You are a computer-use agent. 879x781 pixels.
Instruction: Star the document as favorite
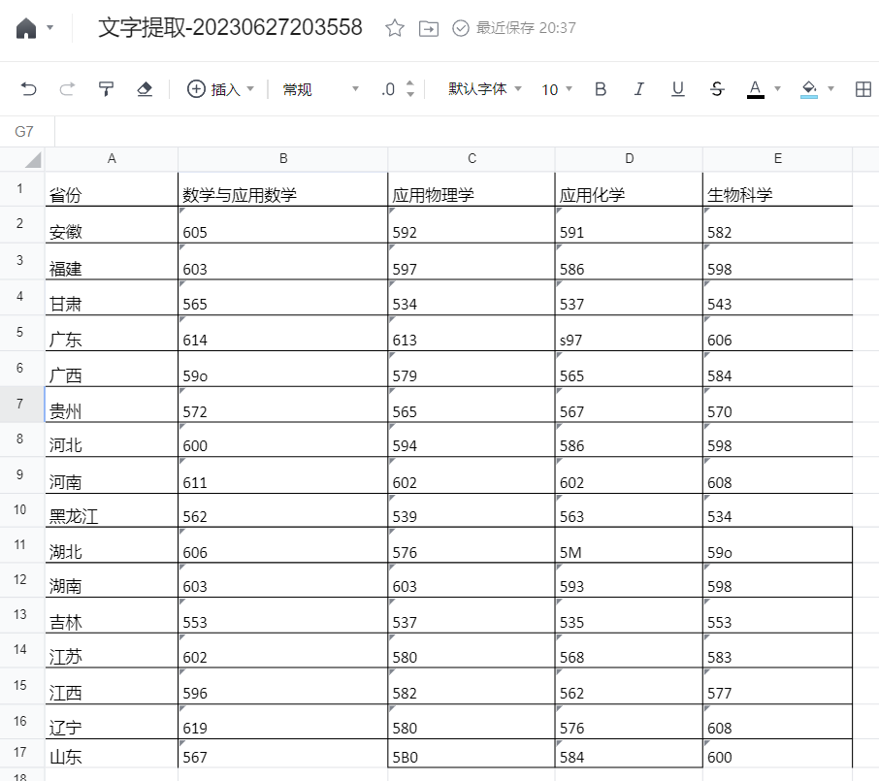(395, 28)
